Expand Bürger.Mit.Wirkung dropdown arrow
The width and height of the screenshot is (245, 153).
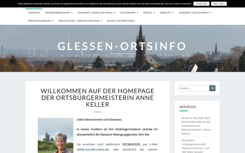[53, 21]
